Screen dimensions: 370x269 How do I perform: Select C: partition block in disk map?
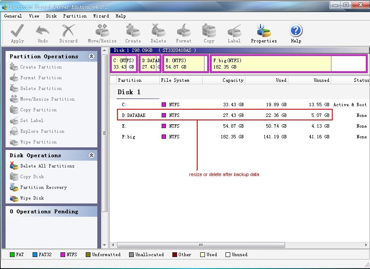click(124, 64)
